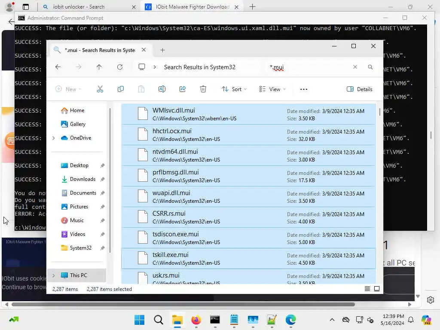The width and height of the screenshot is (440, 330).
Task: Open notification bell in system tray
Action: [411, 320]
